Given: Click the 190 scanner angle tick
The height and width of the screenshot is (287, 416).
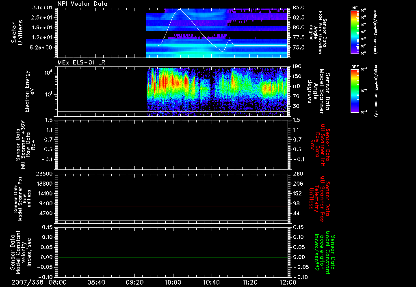Looking at the screenshot, I should [297, 66].
